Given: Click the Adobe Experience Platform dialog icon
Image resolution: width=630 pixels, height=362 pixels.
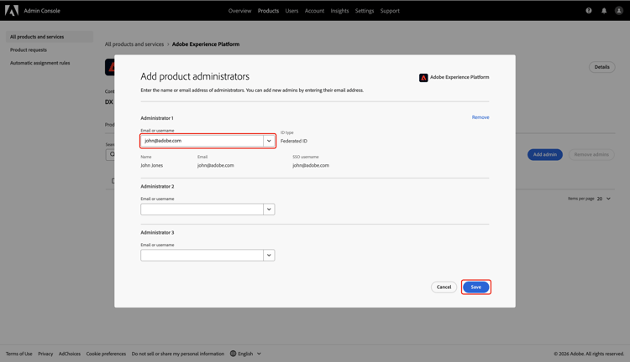Looking at the screenshot, I should 423,77.
